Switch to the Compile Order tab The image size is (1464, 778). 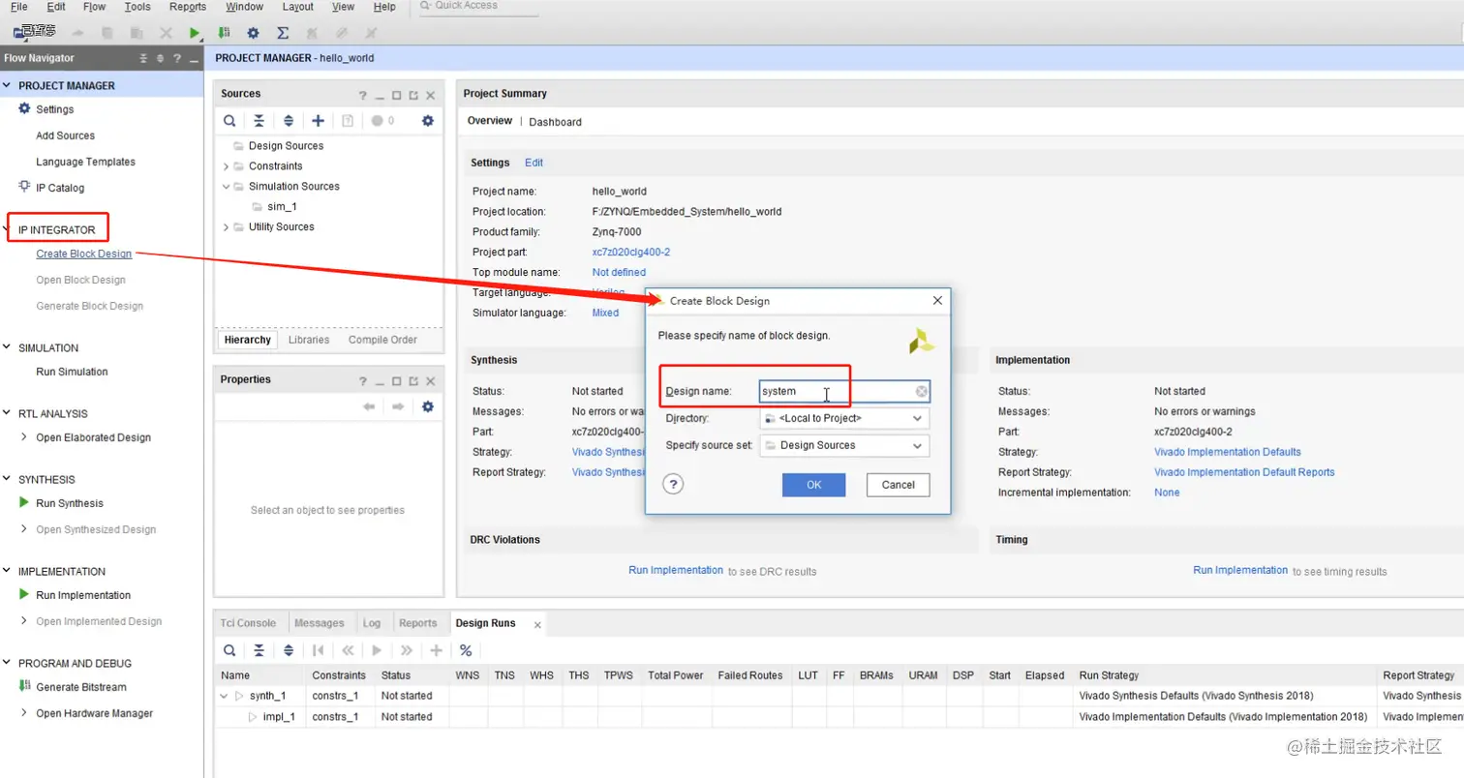tap(382, 340)
